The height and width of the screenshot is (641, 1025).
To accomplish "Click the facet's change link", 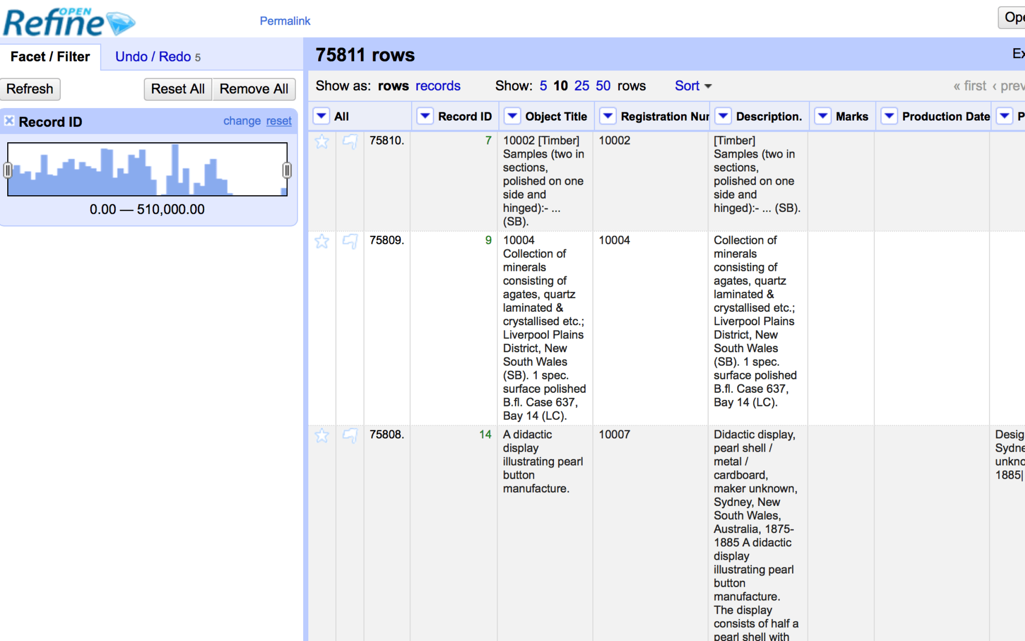I will tap(242, 121).
